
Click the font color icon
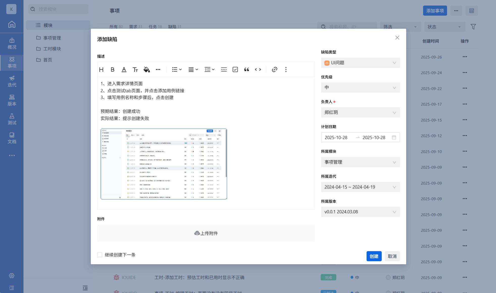pos(124,70)
